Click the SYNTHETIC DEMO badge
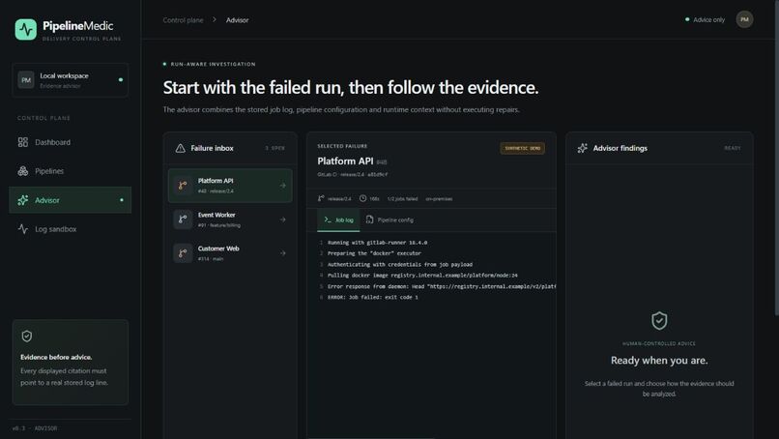779x439 pixels. (x=522, y=148)
